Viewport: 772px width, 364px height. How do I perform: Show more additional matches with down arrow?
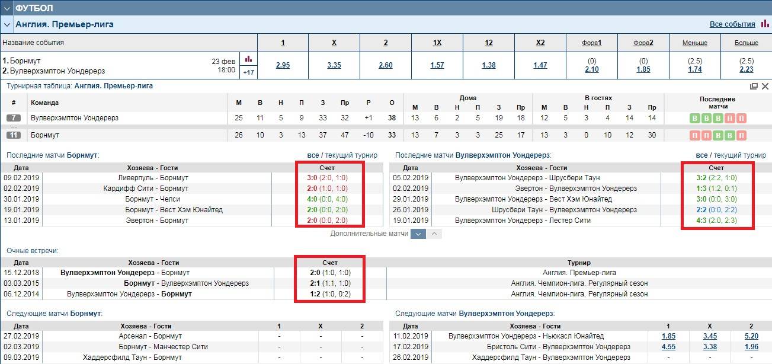pyautogui.click(x=418, y=234)
